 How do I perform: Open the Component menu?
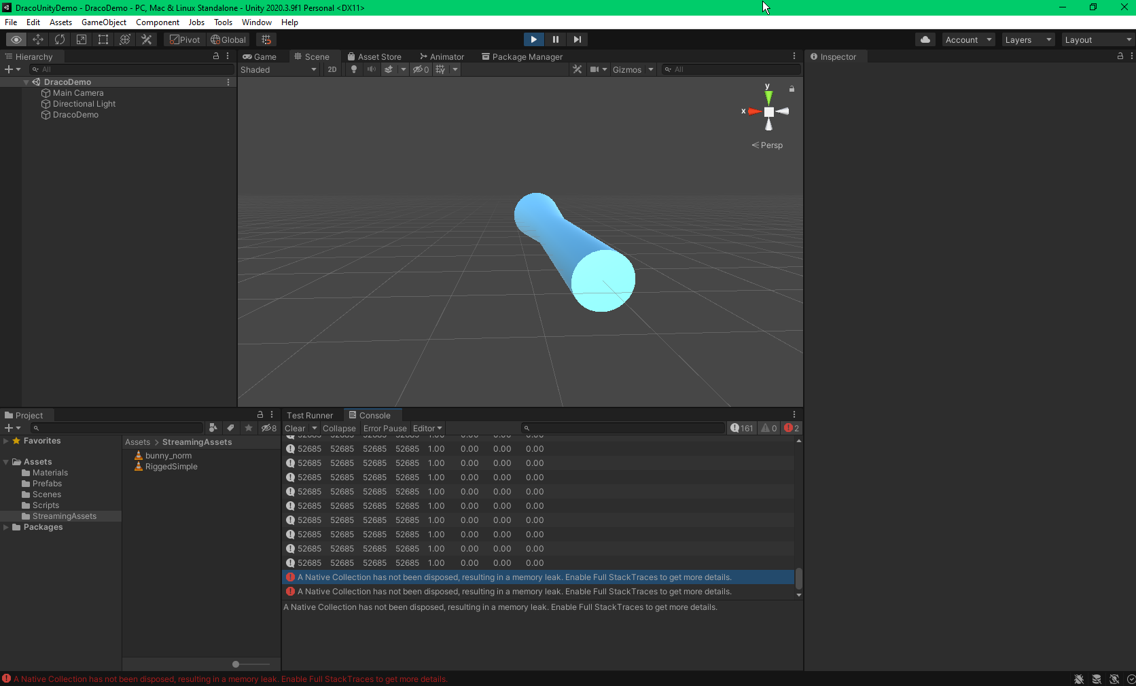point(158,22)
